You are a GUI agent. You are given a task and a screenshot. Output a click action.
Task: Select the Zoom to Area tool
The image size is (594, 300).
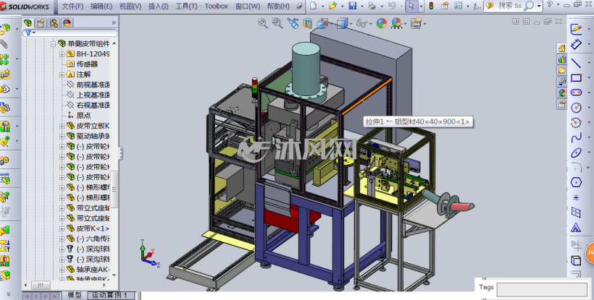pyautogui.click(x=277, y=23)
